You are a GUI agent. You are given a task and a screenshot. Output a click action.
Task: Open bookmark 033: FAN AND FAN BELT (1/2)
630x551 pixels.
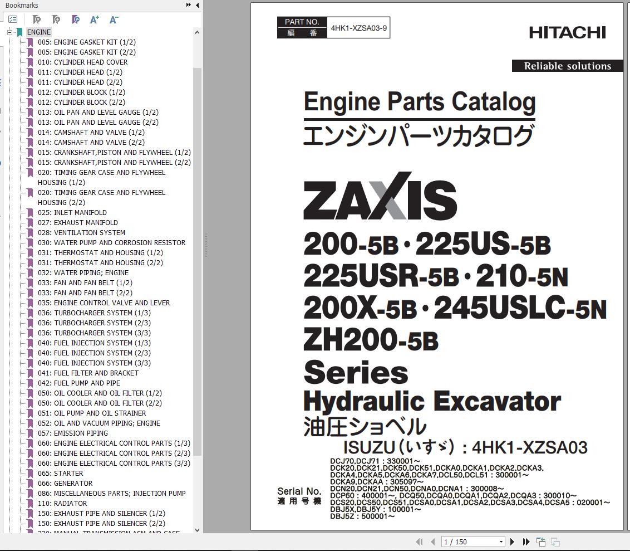[85, 282]
